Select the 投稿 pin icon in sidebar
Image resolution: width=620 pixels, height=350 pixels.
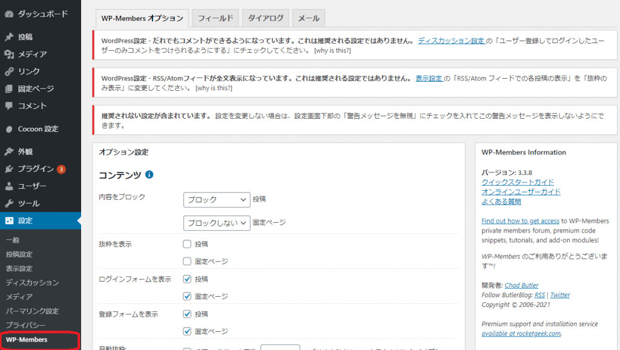click(8, 36)
